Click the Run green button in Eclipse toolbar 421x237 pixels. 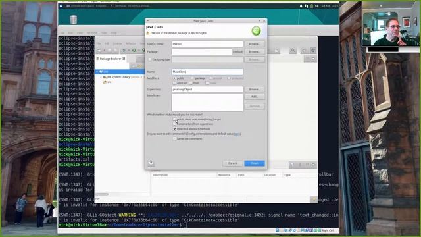click(x=134, y=51)
